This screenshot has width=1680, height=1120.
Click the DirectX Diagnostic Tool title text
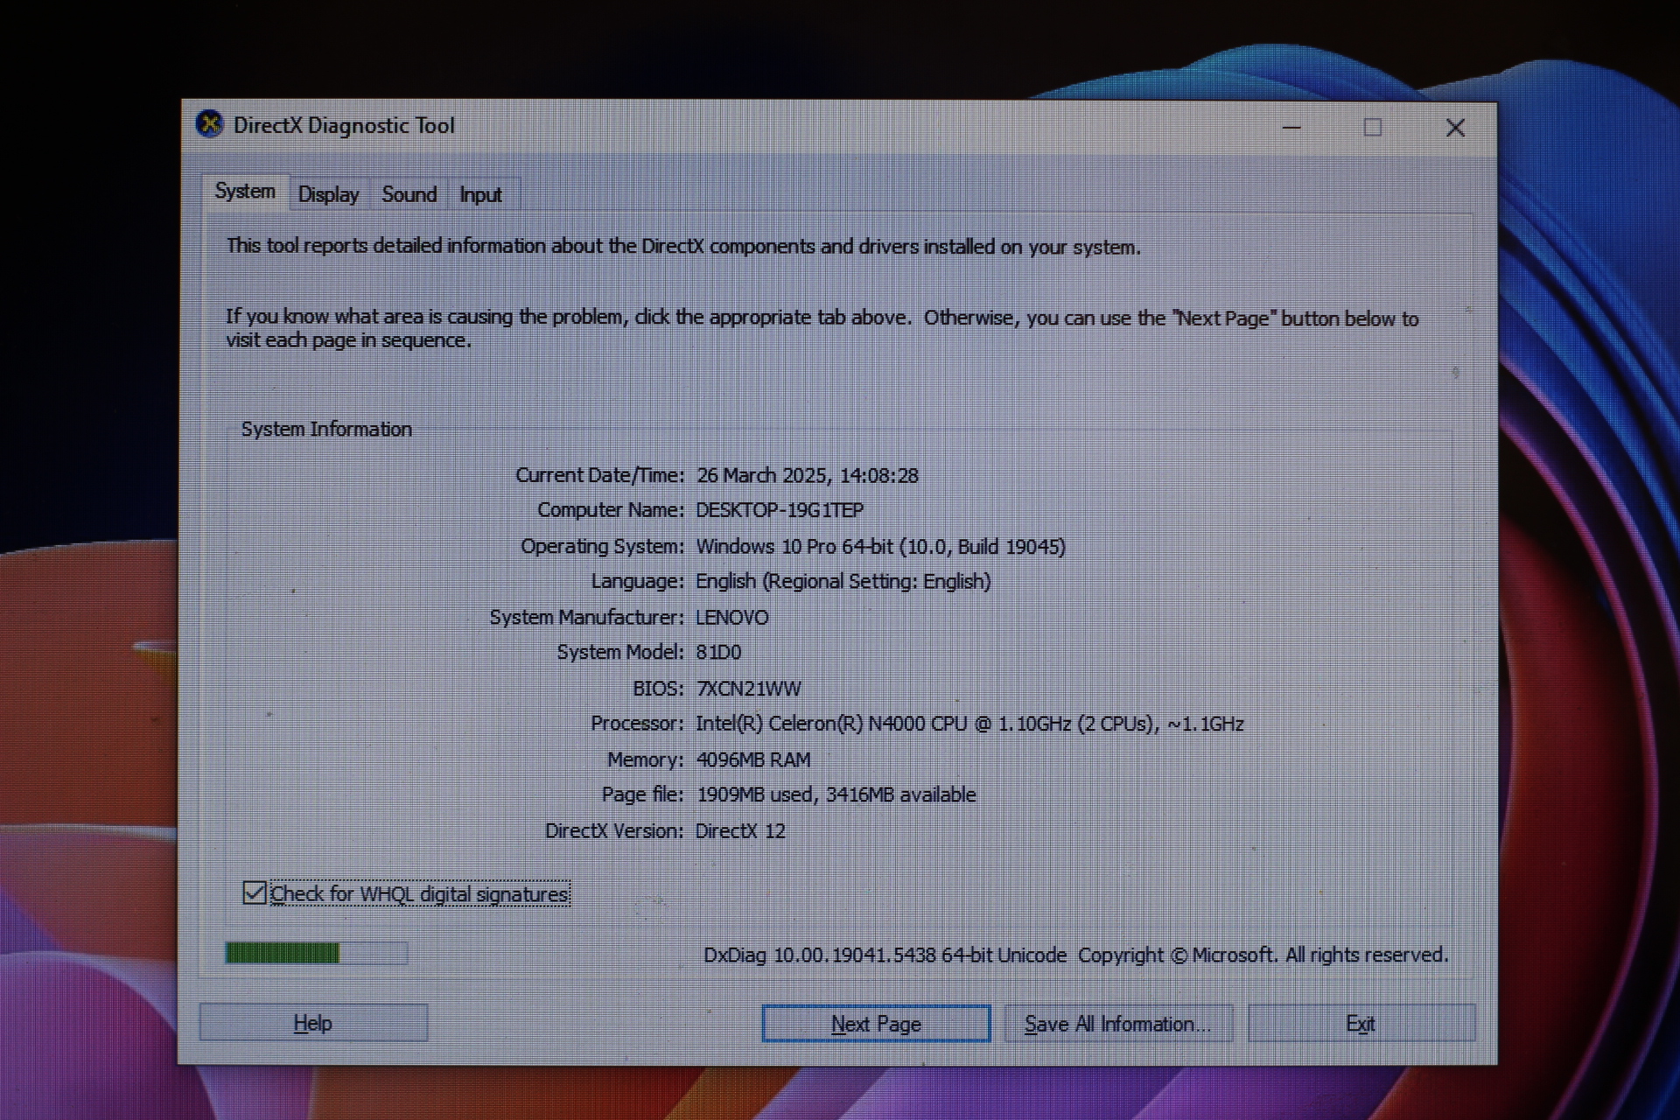[344, 126]
